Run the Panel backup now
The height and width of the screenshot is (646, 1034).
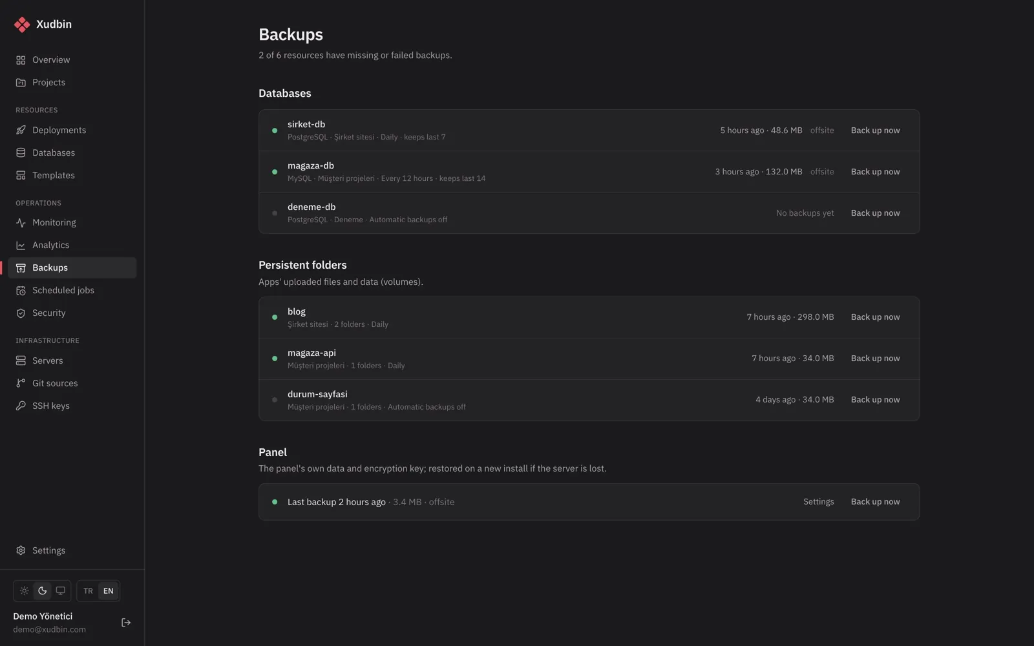[x=875, y=502]
